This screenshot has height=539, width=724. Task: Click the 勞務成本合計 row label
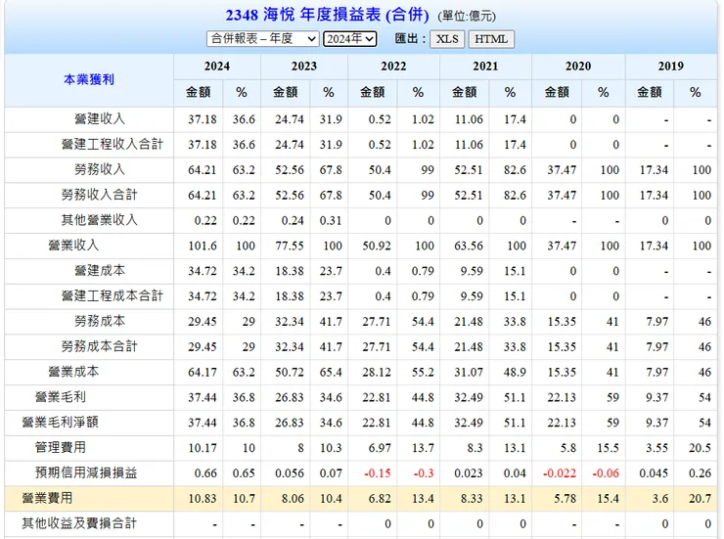tap(99, 346)
